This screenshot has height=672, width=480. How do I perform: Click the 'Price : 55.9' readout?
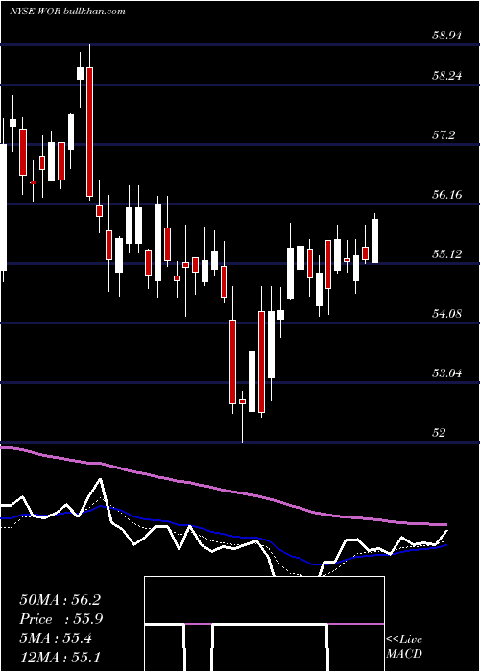(60, 619)
